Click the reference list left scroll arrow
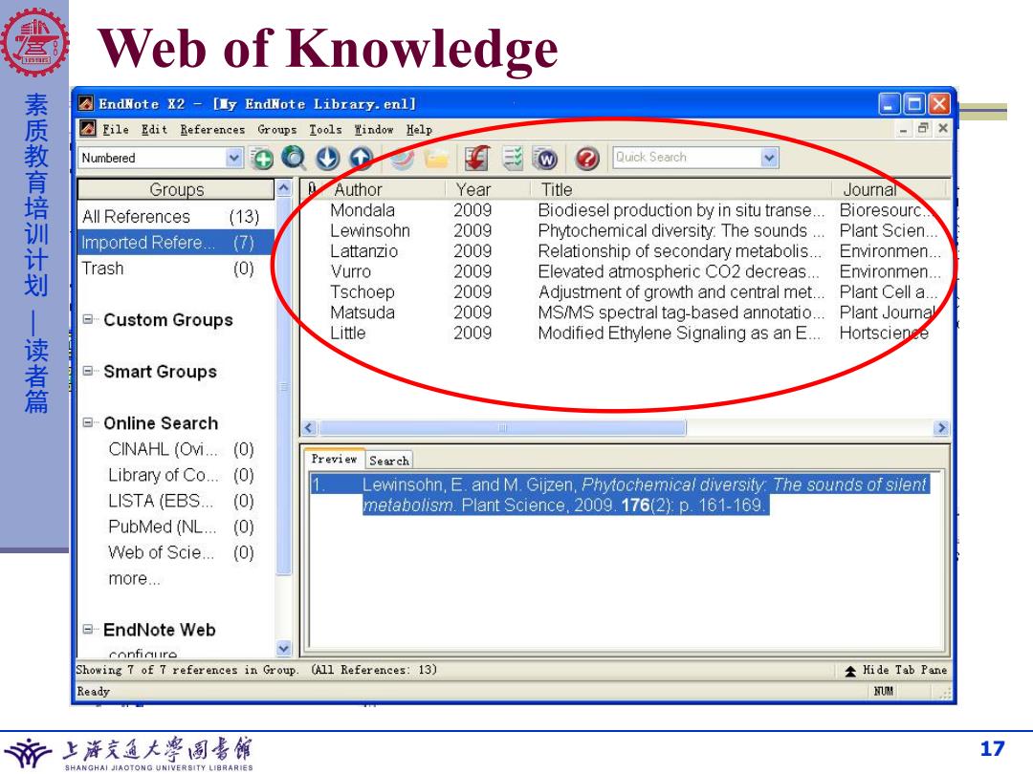The image size is (1033, 774). (x=310, y=428)
